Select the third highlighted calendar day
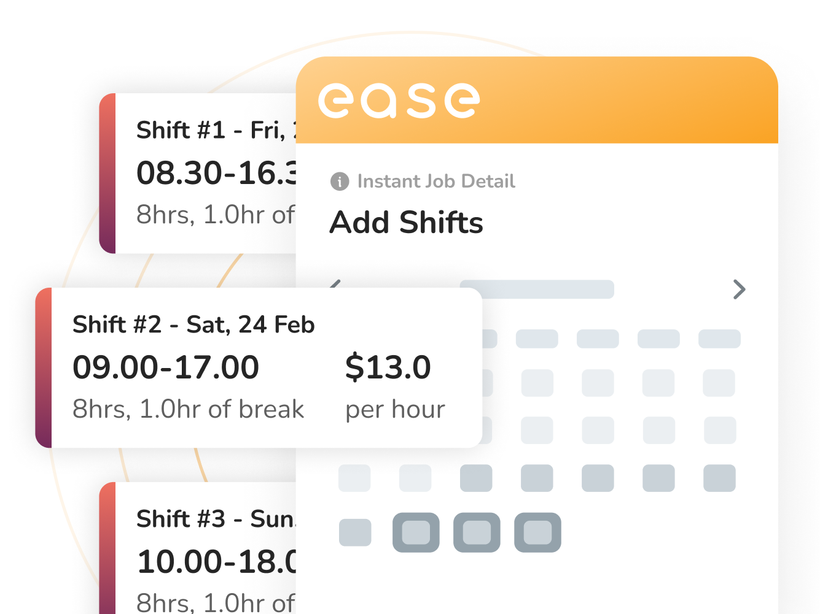This screenshot has width=820, height=614. point(537,532)
